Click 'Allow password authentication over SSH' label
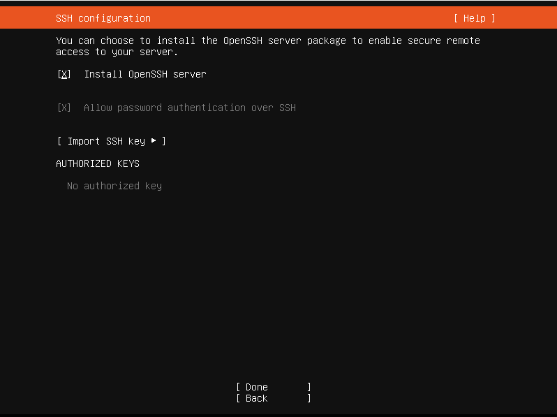The width and height of the screenshot is (557, 417). pyautogui.click(x=189, y=108)
